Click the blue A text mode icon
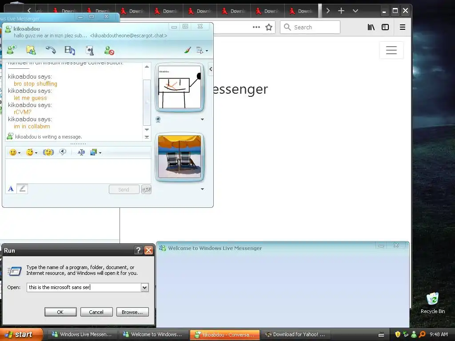The image size is (455, 341). pos(11,189)
